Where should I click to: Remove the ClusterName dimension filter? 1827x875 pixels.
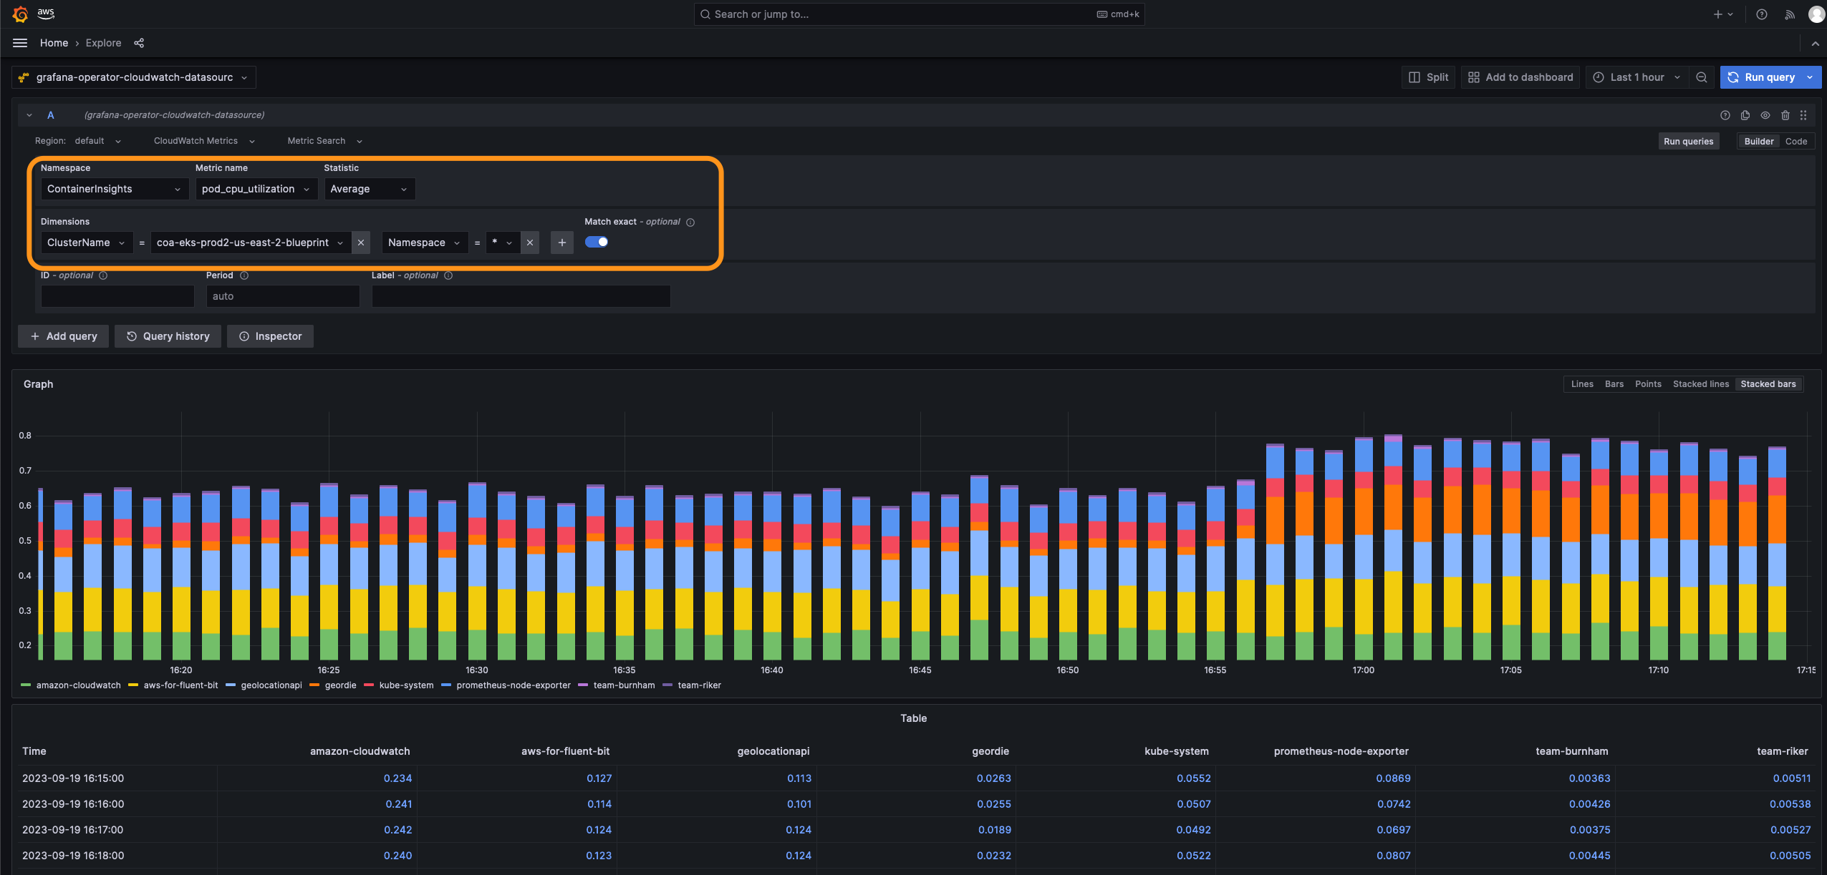pyautogui.click(x=361, y=243)
